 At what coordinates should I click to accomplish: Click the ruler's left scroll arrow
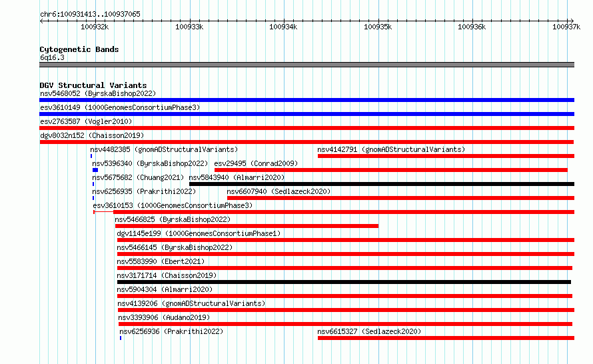point(41,21)
